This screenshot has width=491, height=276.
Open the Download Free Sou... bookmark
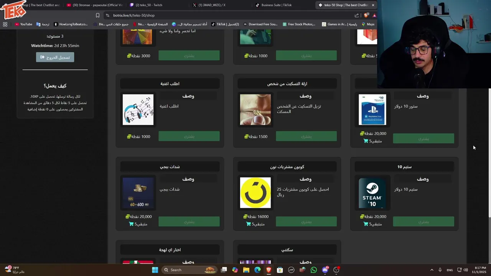coord(260,24)
